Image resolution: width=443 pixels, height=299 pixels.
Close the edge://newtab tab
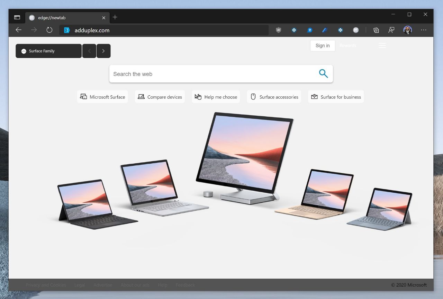click(104, 18)
